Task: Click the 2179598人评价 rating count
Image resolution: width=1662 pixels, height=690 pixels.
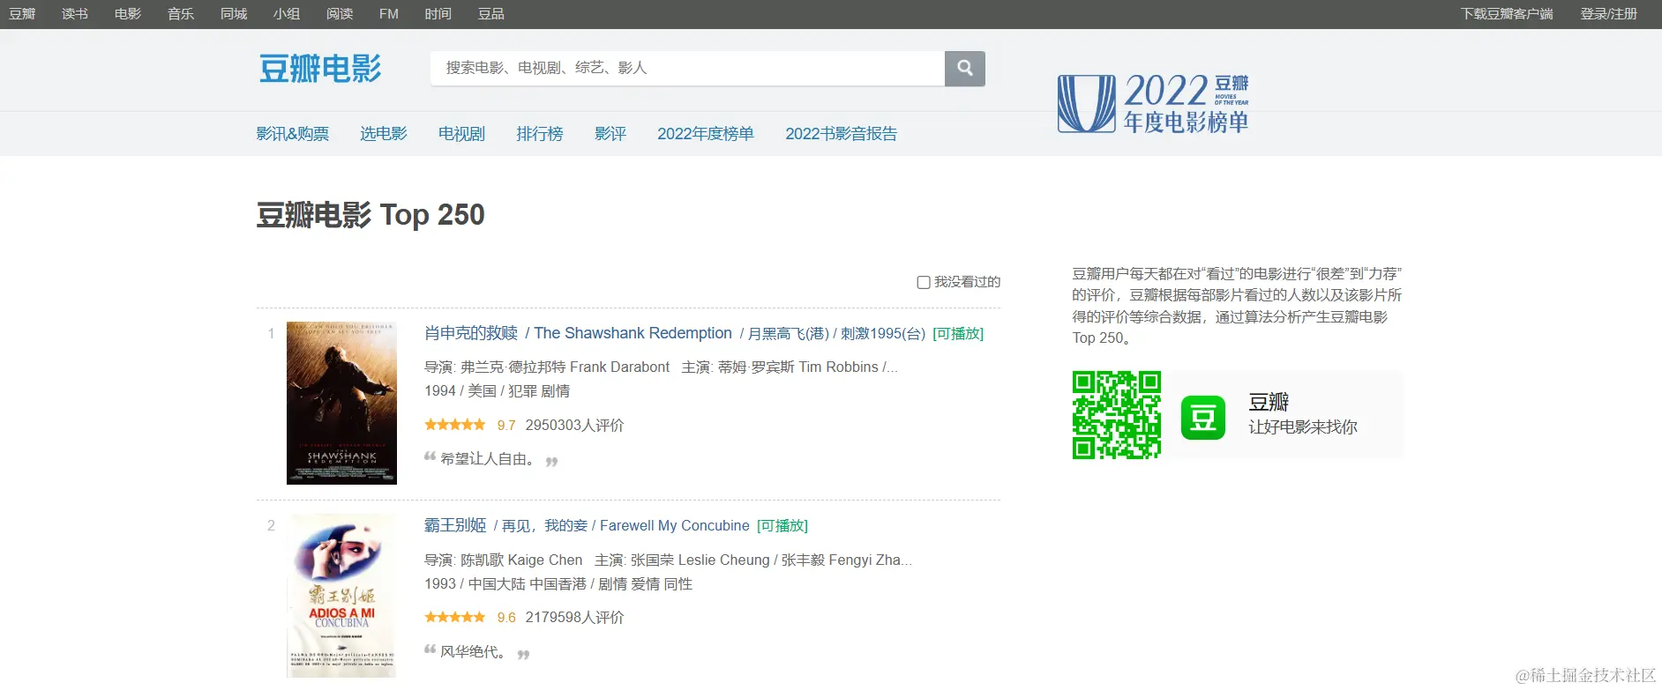Action: tap(575, 618)
